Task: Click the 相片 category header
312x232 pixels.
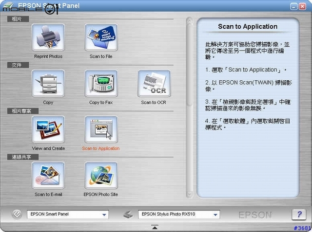Action: coord(18,19)
